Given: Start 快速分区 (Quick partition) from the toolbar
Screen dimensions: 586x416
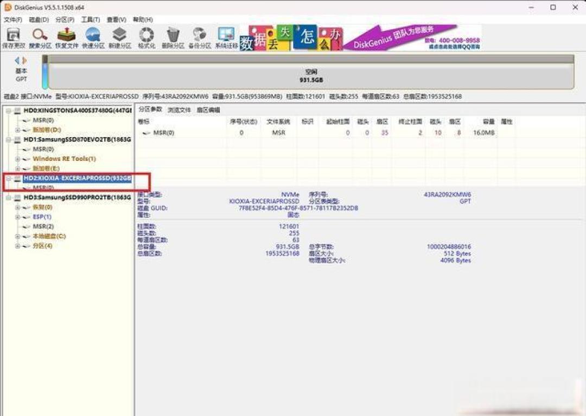Looking at the screenshot, I should pos(93,38).
